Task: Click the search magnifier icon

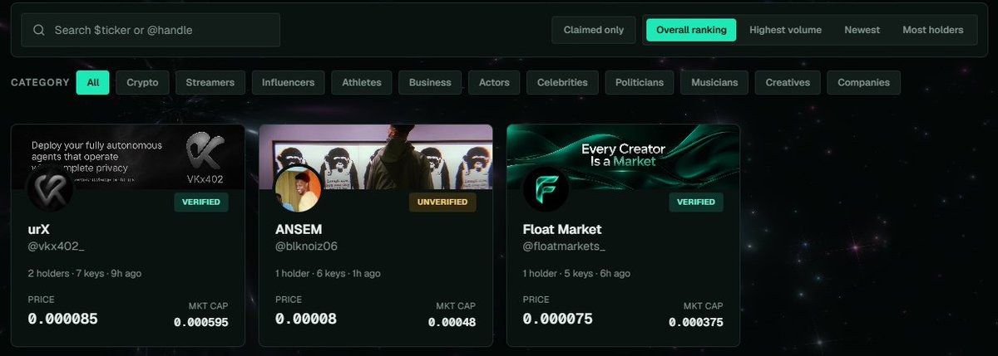Action: pos(39,30)
